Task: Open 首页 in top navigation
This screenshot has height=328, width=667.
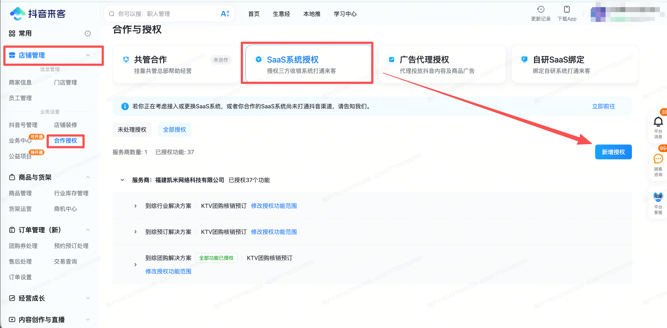Action: (254, 14)
